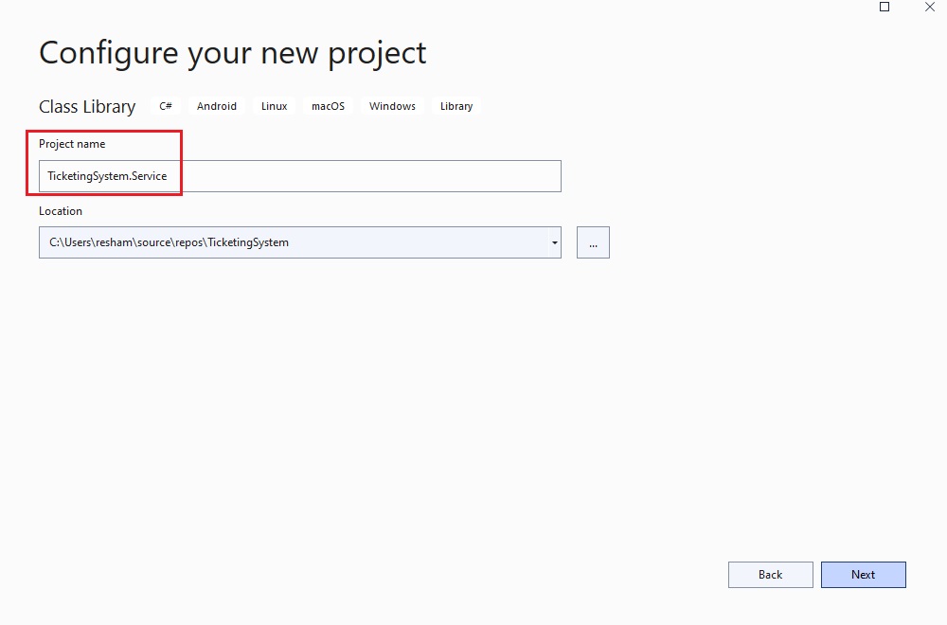Maximize the dialog window
The image size is (947, 625).
(884, 8)
